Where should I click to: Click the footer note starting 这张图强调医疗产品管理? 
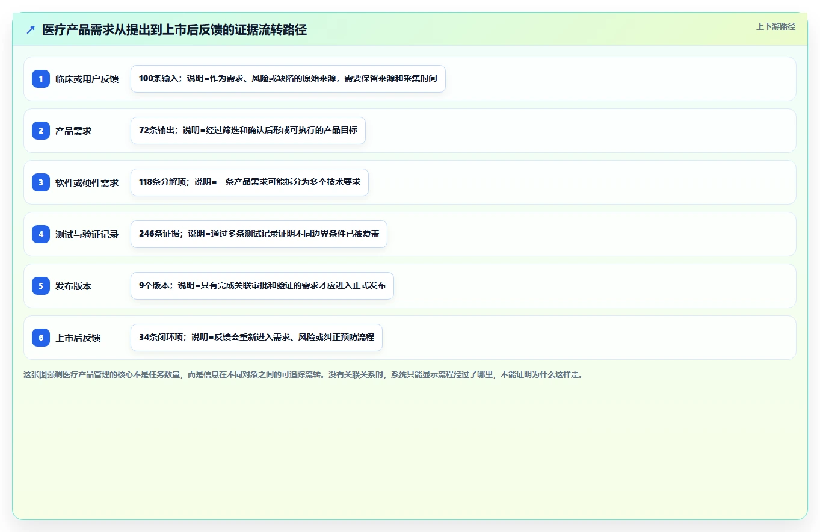pos(303,374)
